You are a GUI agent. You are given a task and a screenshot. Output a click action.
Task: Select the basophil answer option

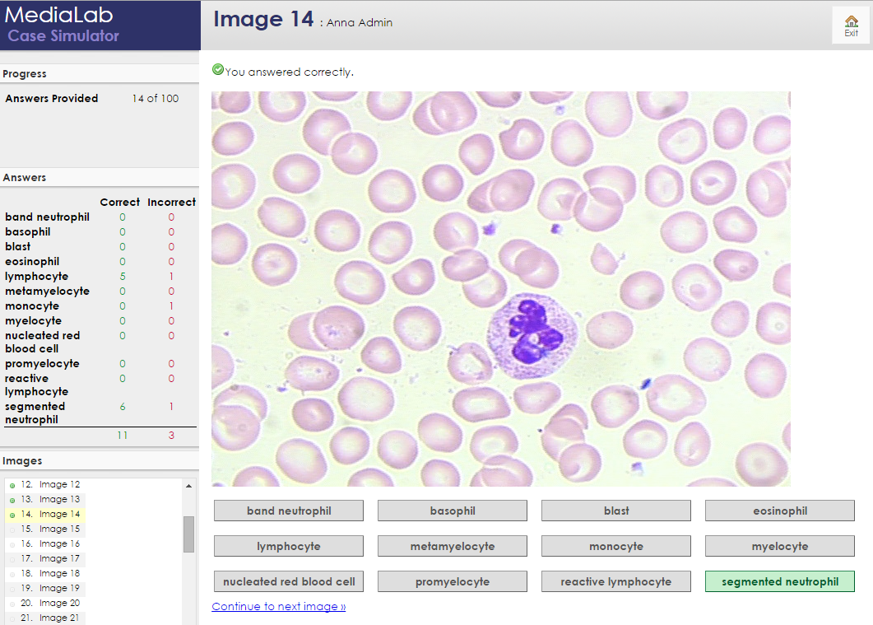click(x=452, y=511)
